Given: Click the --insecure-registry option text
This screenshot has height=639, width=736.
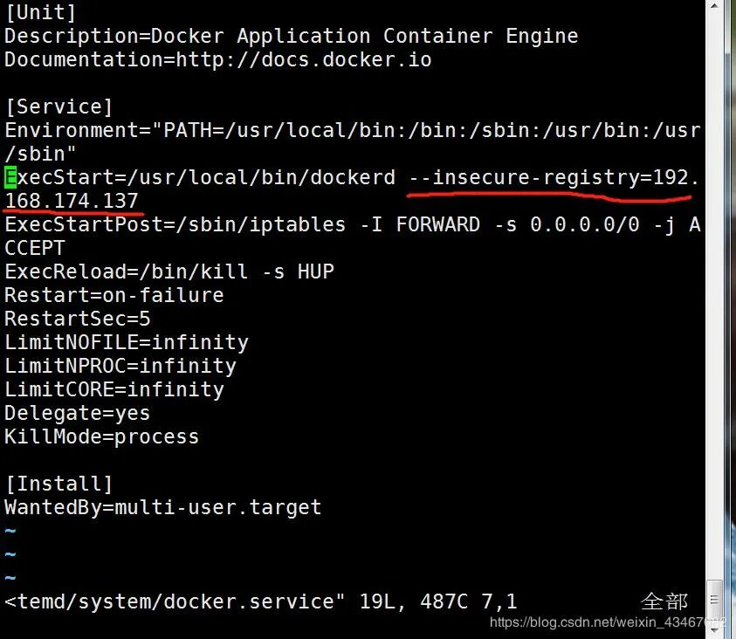Looking at the screenshot, I should tap(524, 178).
